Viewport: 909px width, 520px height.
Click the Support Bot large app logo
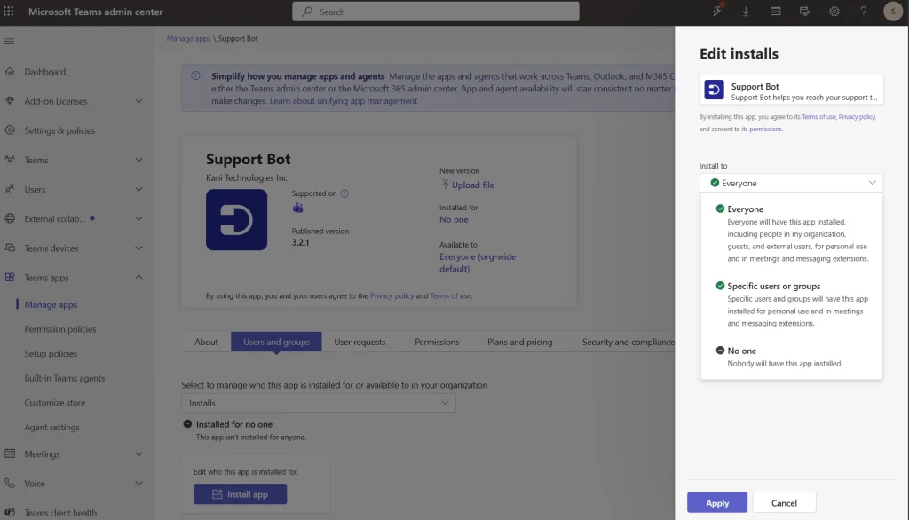coord(236,220)
